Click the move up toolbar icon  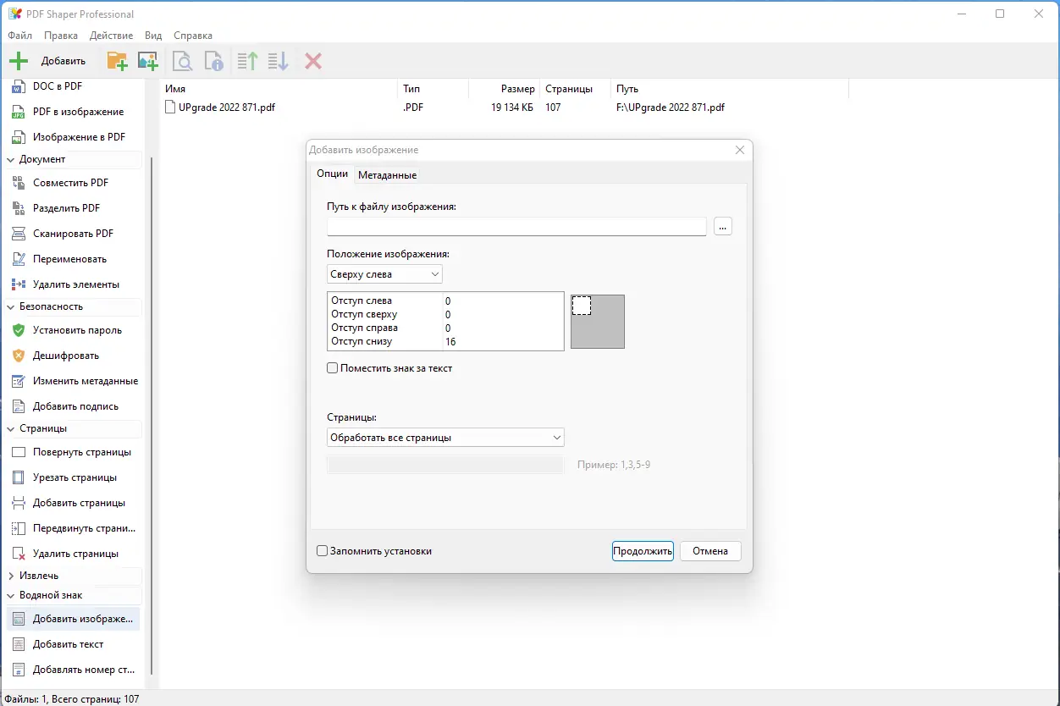coord(247,61)
